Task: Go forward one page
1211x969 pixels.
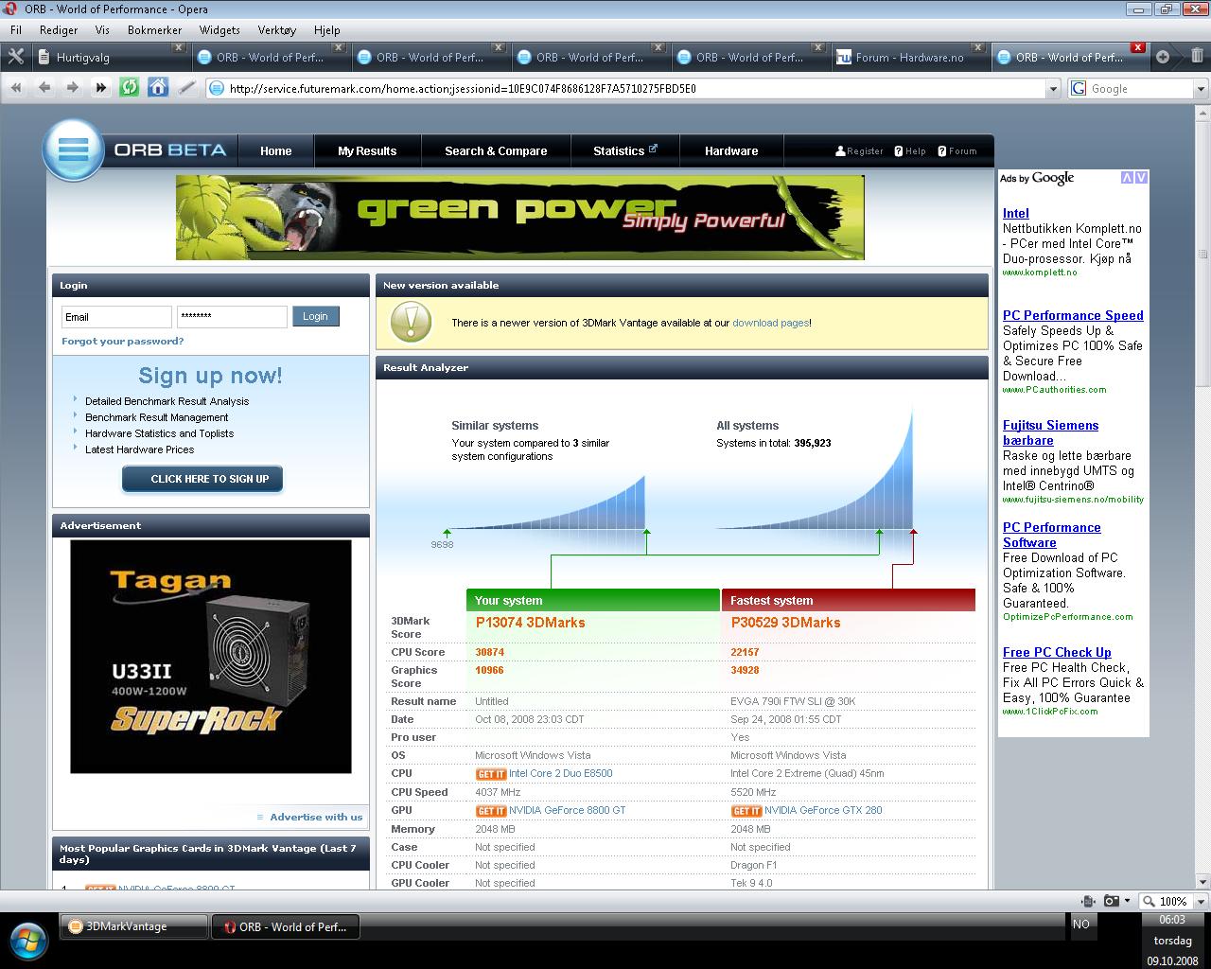Action: (x=72, y=88)
